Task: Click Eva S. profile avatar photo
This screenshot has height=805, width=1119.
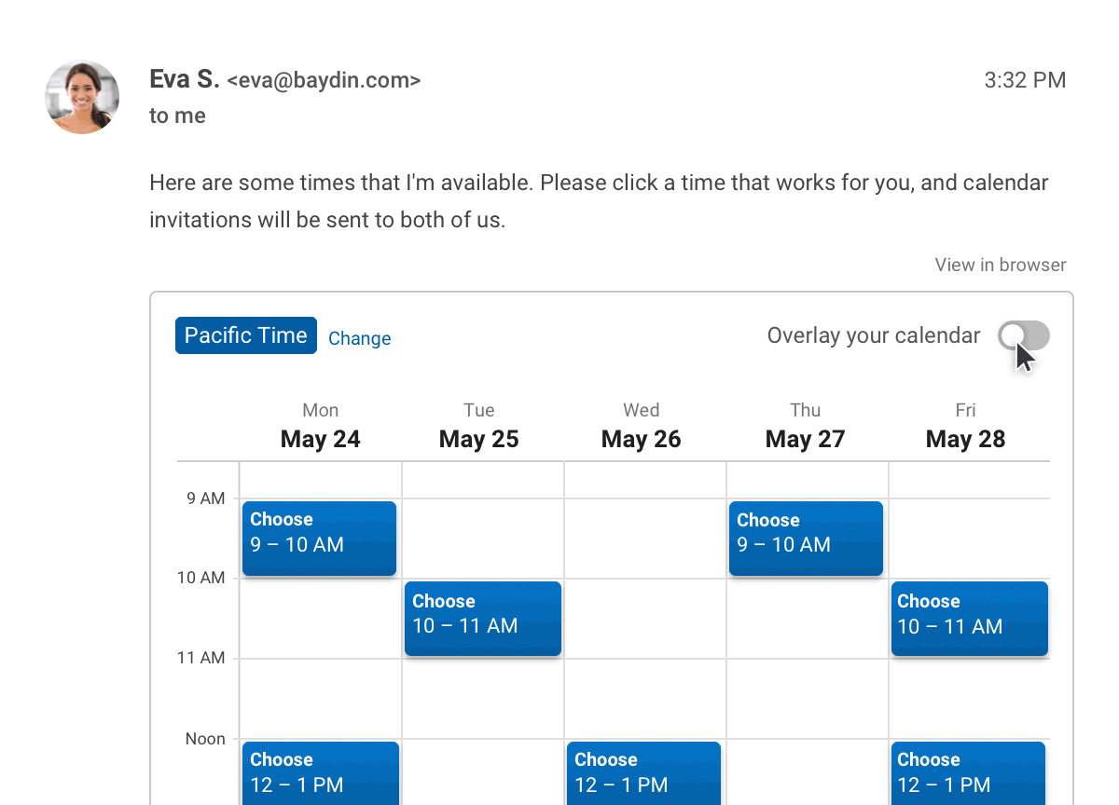Action: point(82,97)
